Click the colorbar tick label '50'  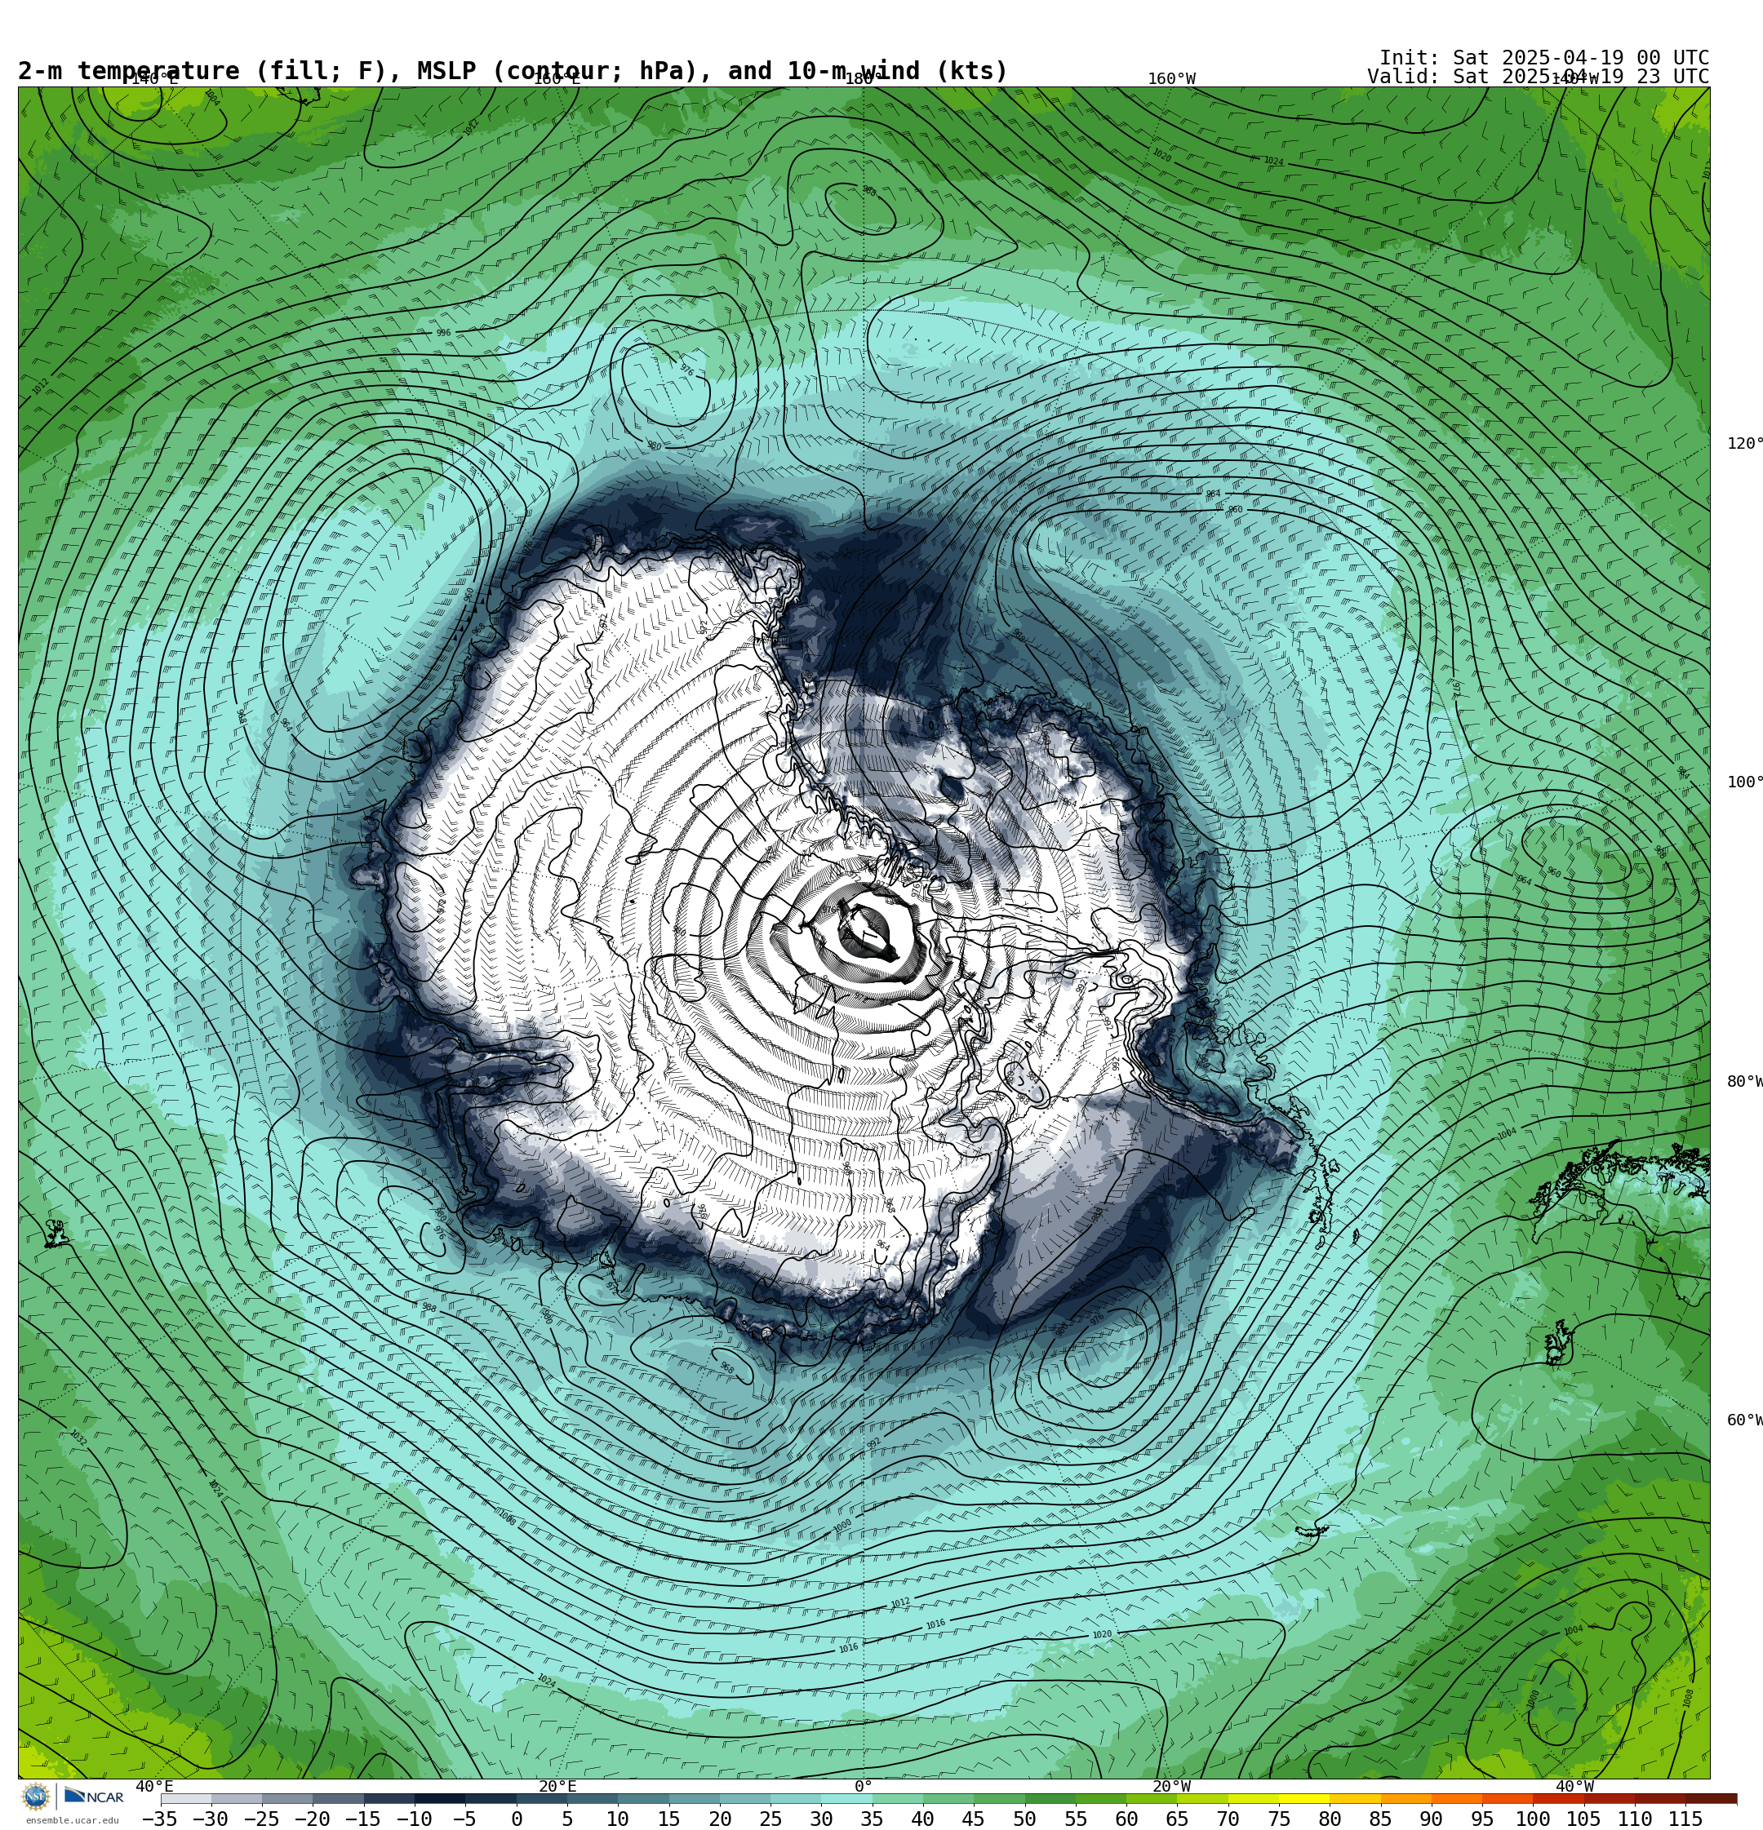(x=1025, y=1819)
